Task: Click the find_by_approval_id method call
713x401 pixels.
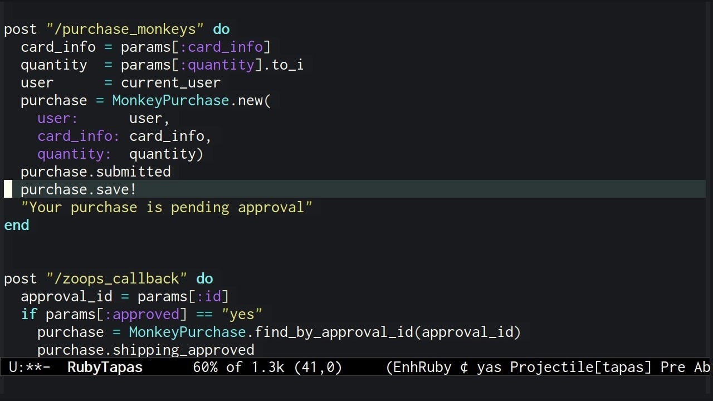Action: click(315, 332)
